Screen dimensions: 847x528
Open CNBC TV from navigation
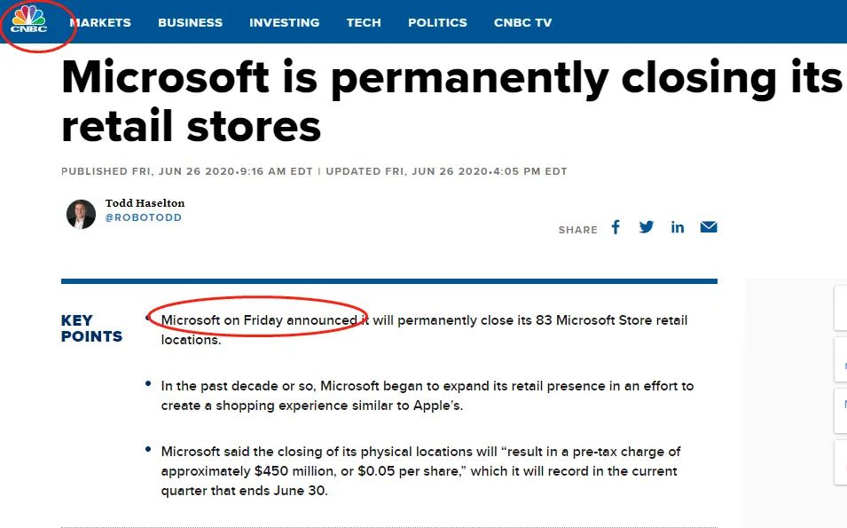tap(522, 22)
